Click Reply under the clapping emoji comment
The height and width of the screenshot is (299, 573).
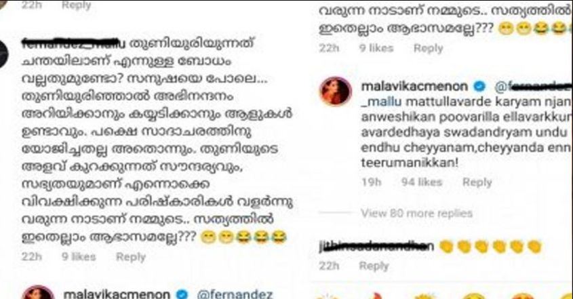pos(374,266)
